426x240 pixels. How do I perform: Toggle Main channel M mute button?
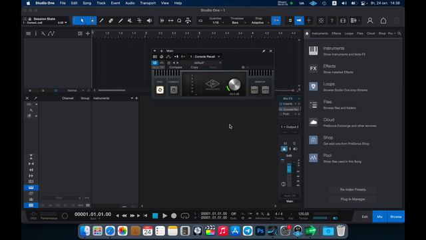click(285, 143)
